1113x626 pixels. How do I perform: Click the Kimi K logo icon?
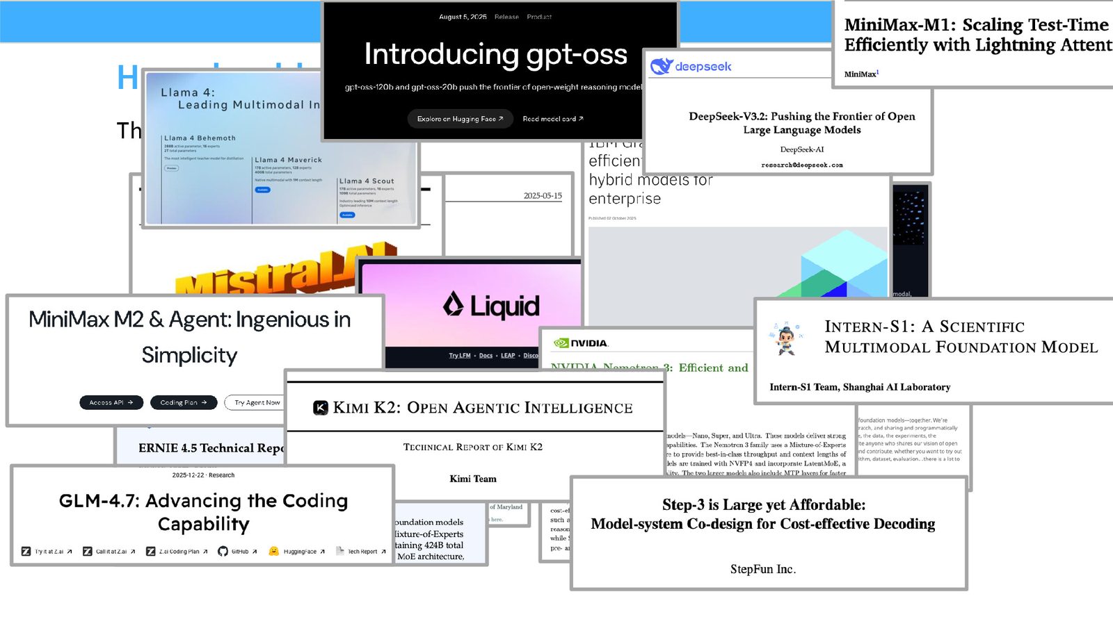click(x=321, y=408)
